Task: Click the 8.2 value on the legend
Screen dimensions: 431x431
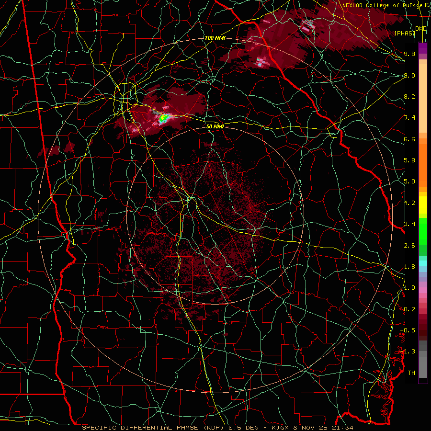Action: click(409, 96)
